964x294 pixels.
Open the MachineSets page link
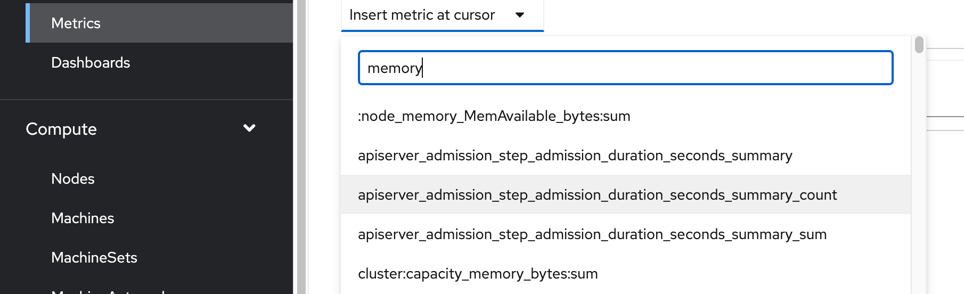click(x=94, y=258)
